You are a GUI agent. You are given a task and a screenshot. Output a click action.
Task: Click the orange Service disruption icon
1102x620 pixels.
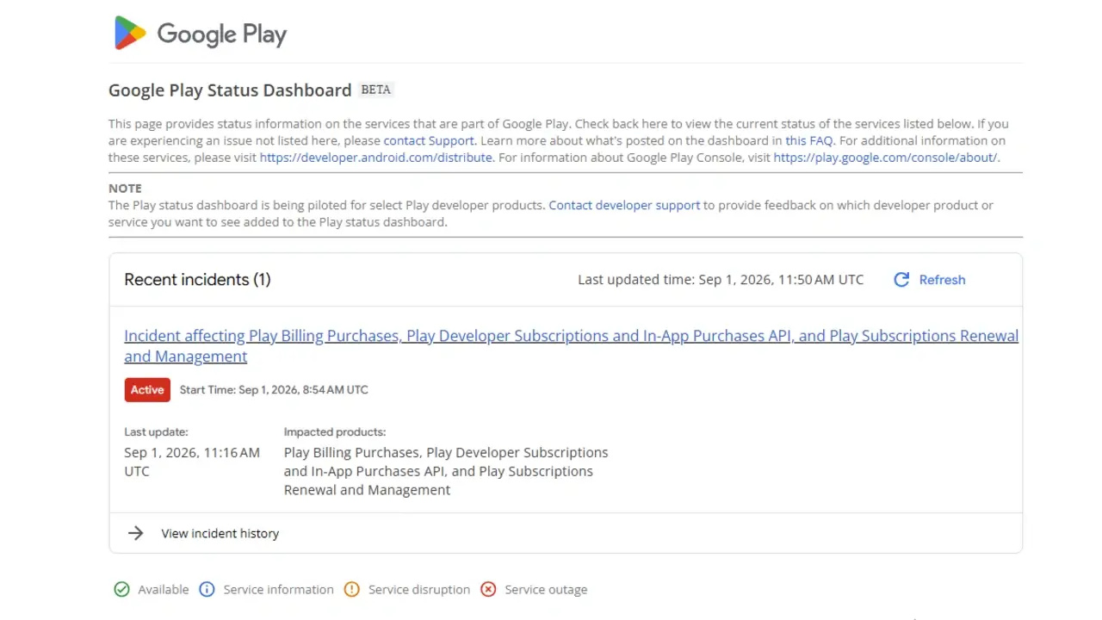pyautogui.click(x=351, y=590)
